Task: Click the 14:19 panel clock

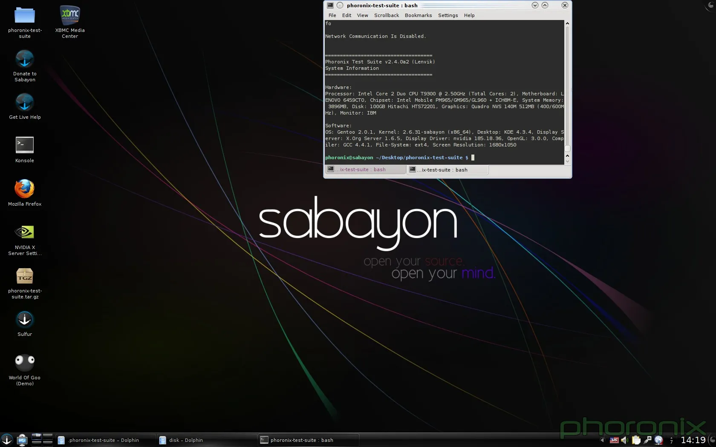Action: (693, 440)
